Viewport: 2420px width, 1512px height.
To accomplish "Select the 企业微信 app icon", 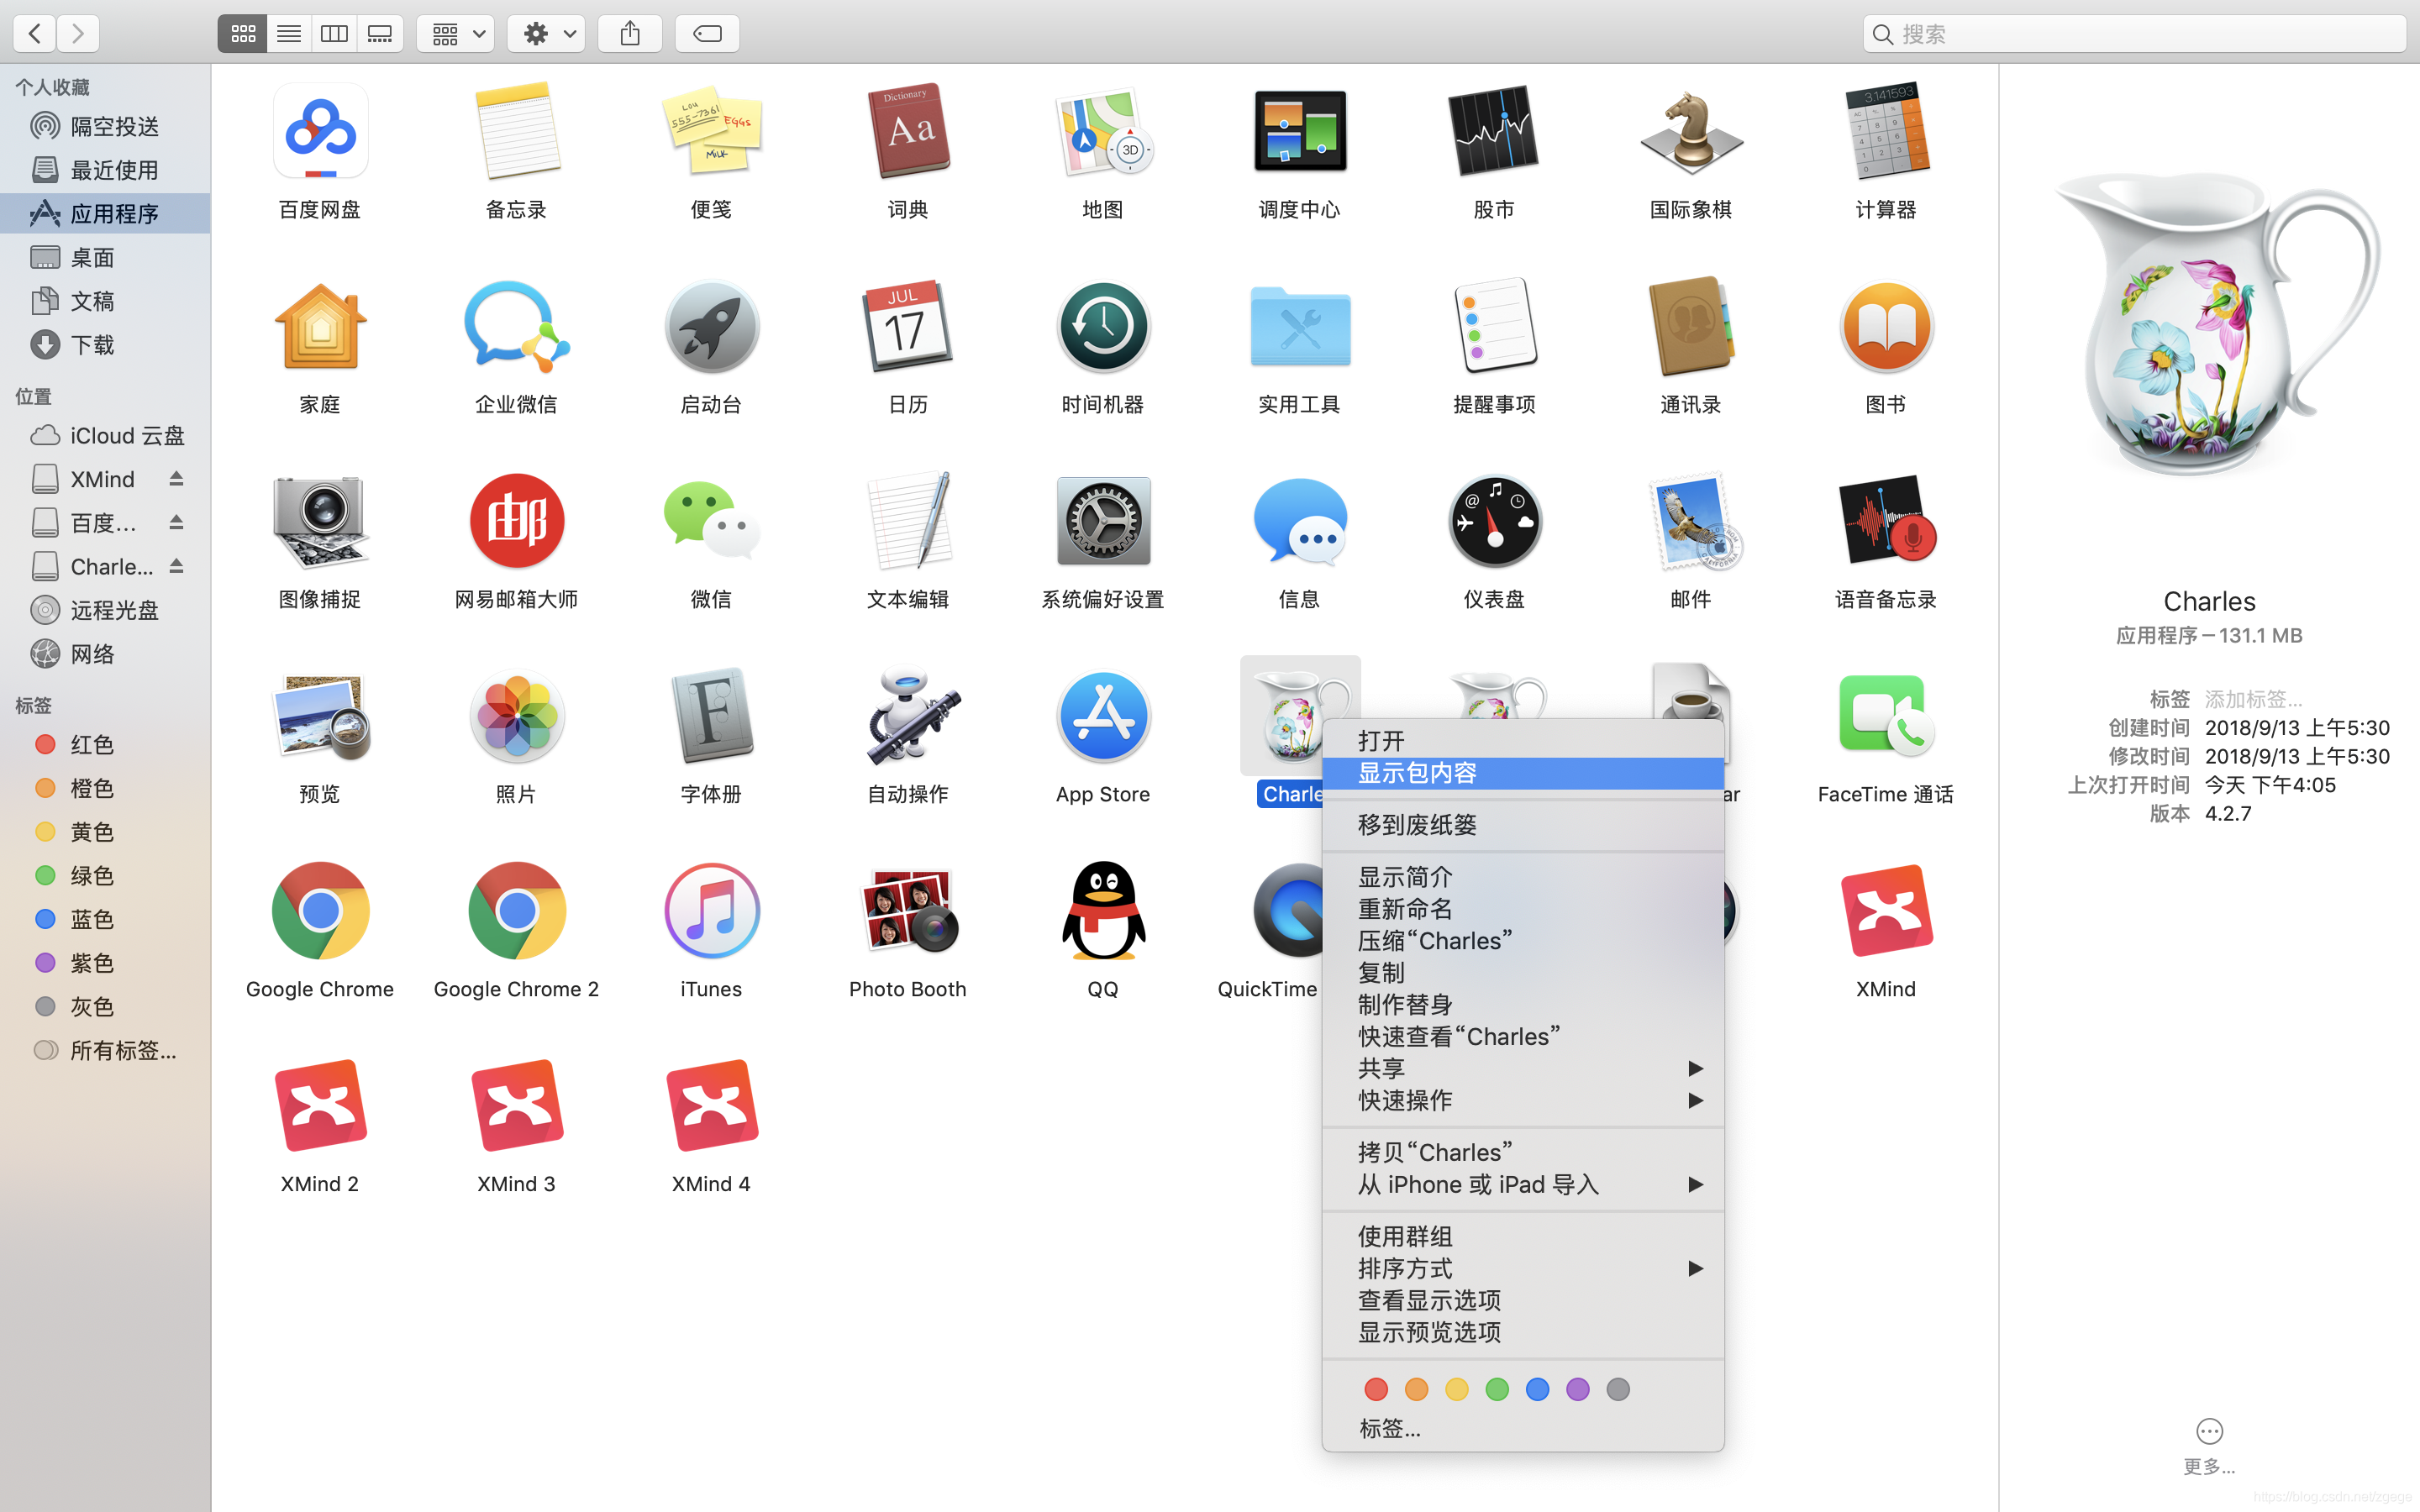I will [516, 326].
